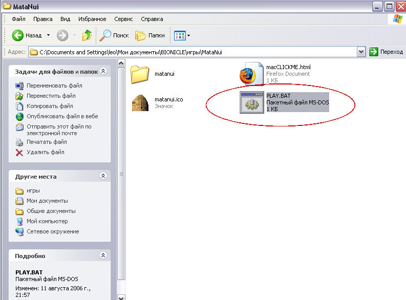Click the Папки folders toolbar icon
The width and height of the screenshot is (406, 300).
(x=140, y=35)
